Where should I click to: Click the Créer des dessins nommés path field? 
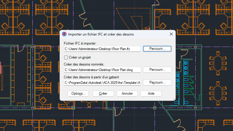(103, 70)
